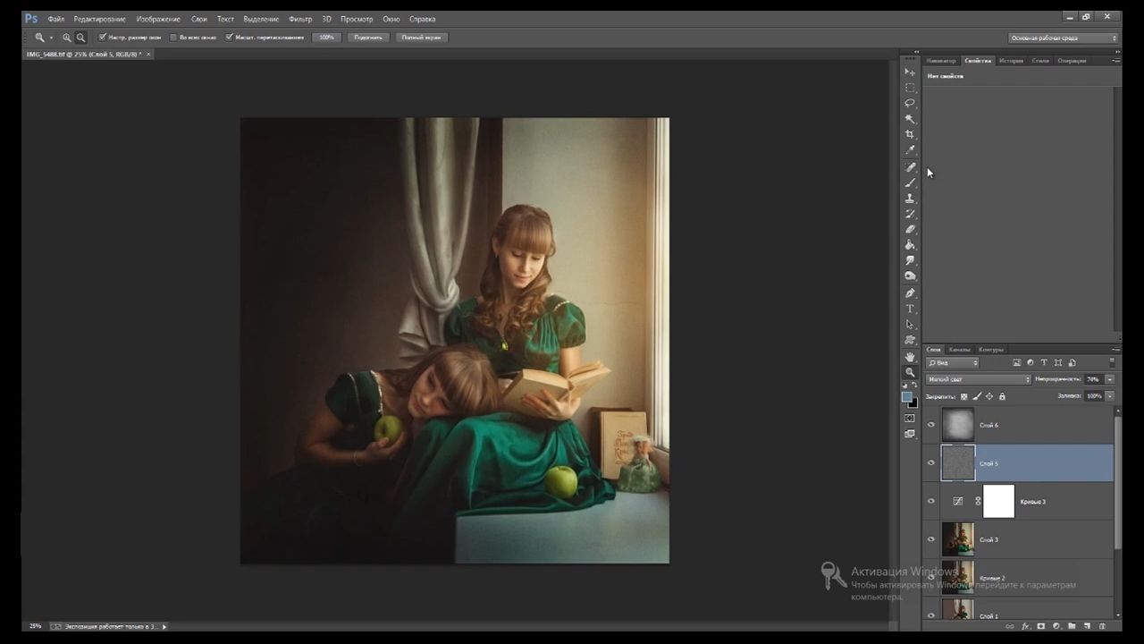Select the Brush tool
1144x644 pixels.
point(910,182)
